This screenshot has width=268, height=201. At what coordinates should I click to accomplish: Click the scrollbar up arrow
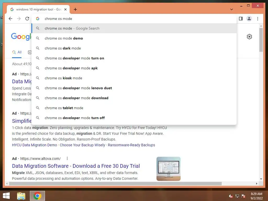pyautogui.click(x=261, y=26)
